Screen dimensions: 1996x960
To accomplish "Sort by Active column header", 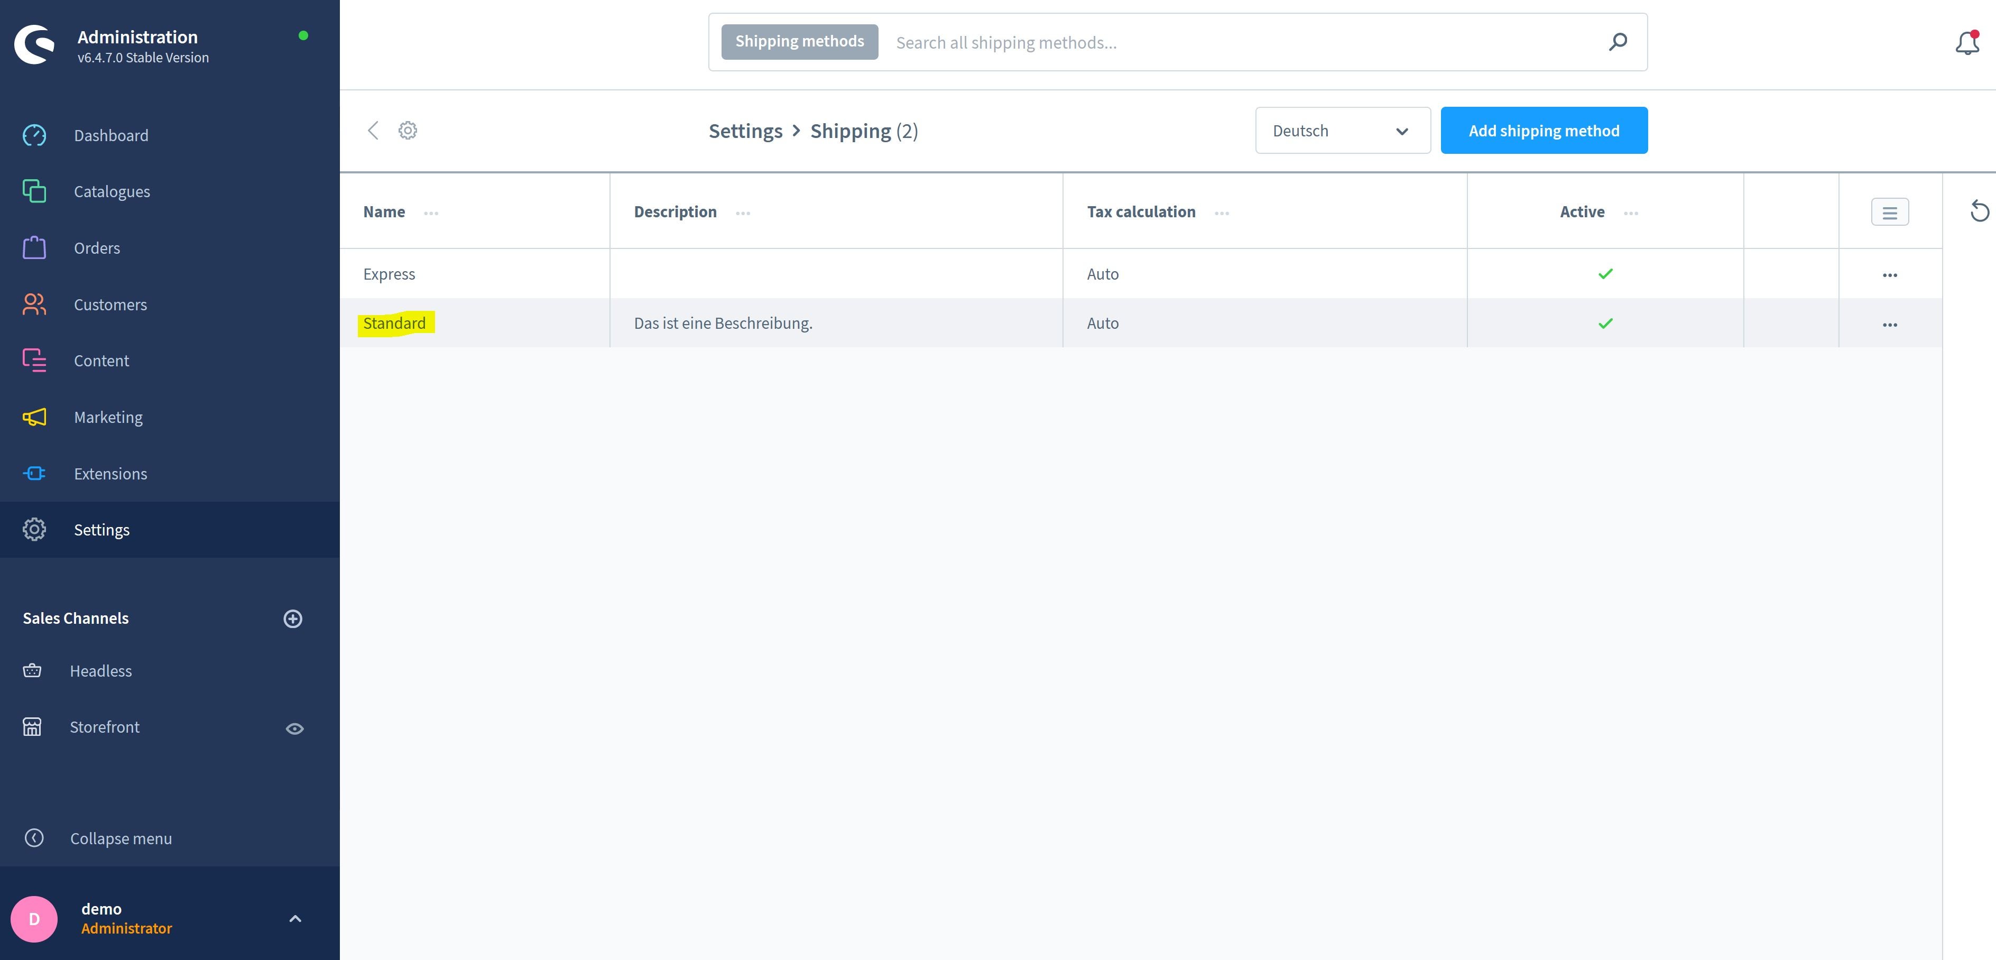I will pyautogui.click(x=1582, y=211).
